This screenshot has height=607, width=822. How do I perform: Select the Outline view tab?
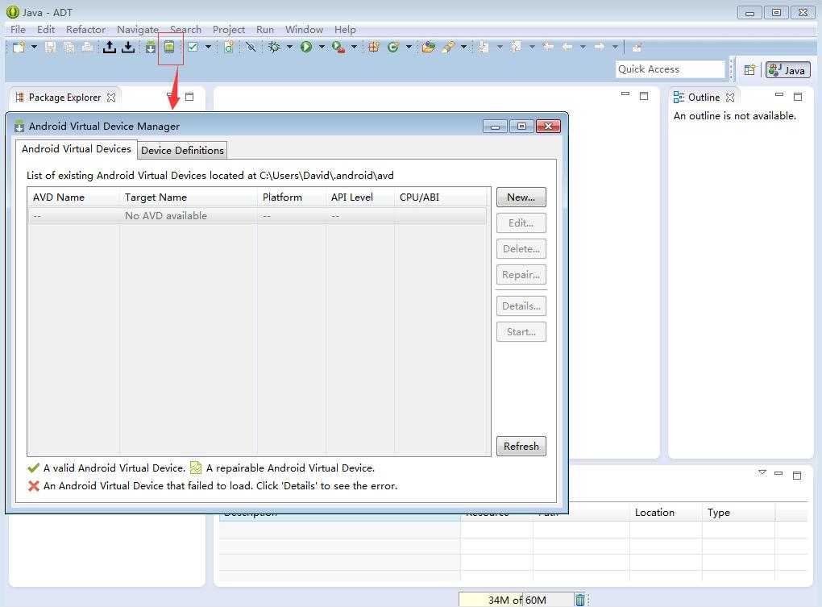(704, 98)
